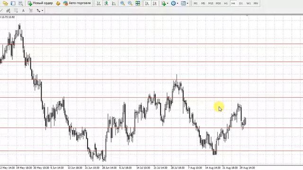Select the Text tool A
Viewport: 303px width, 170px height.
click(23, 10)
